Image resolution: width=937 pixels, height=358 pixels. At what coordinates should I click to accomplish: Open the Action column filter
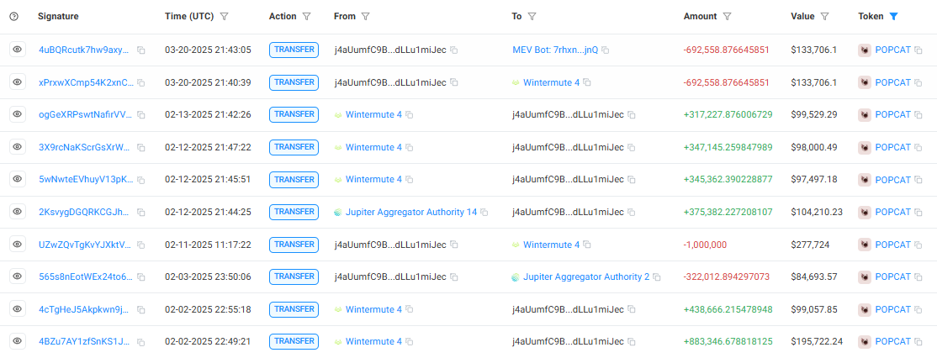(x=306, y=16)
